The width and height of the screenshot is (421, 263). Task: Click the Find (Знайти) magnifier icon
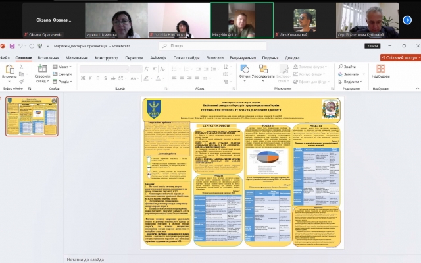(x=341, y=66)
